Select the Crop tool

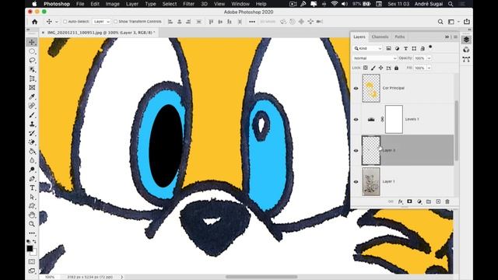[32, 79]
